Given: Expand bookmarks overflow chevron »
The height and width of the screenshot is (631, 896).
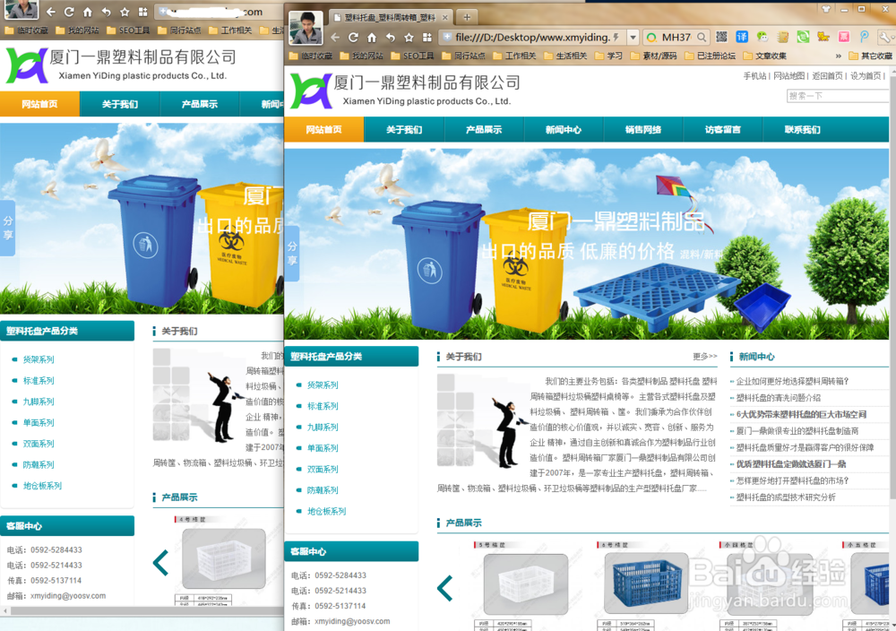Looking at the screenshot, I should [x=839, y=56].
